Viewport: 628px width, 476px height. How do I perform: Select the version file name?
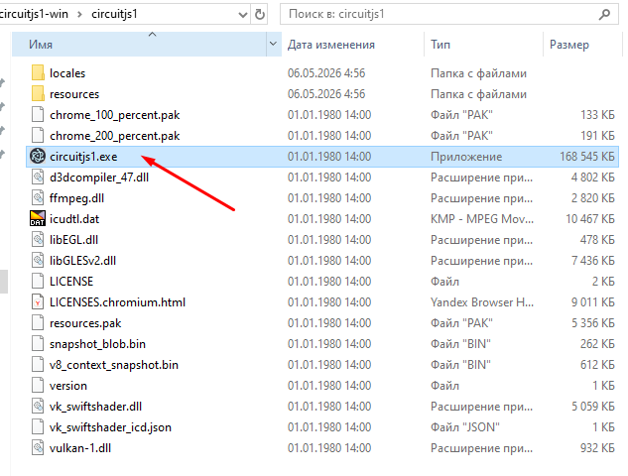click(68, 386)
